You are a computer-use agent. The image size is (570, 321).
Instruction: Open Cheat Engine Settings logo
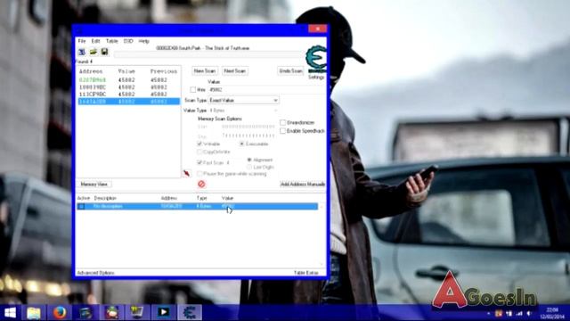316,60
